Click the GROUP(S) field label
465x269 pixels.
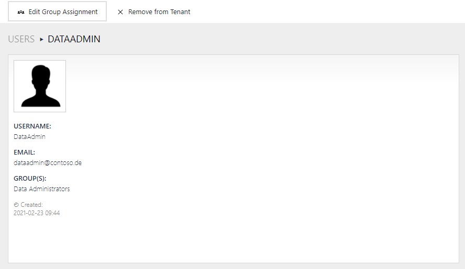[30, 179]
